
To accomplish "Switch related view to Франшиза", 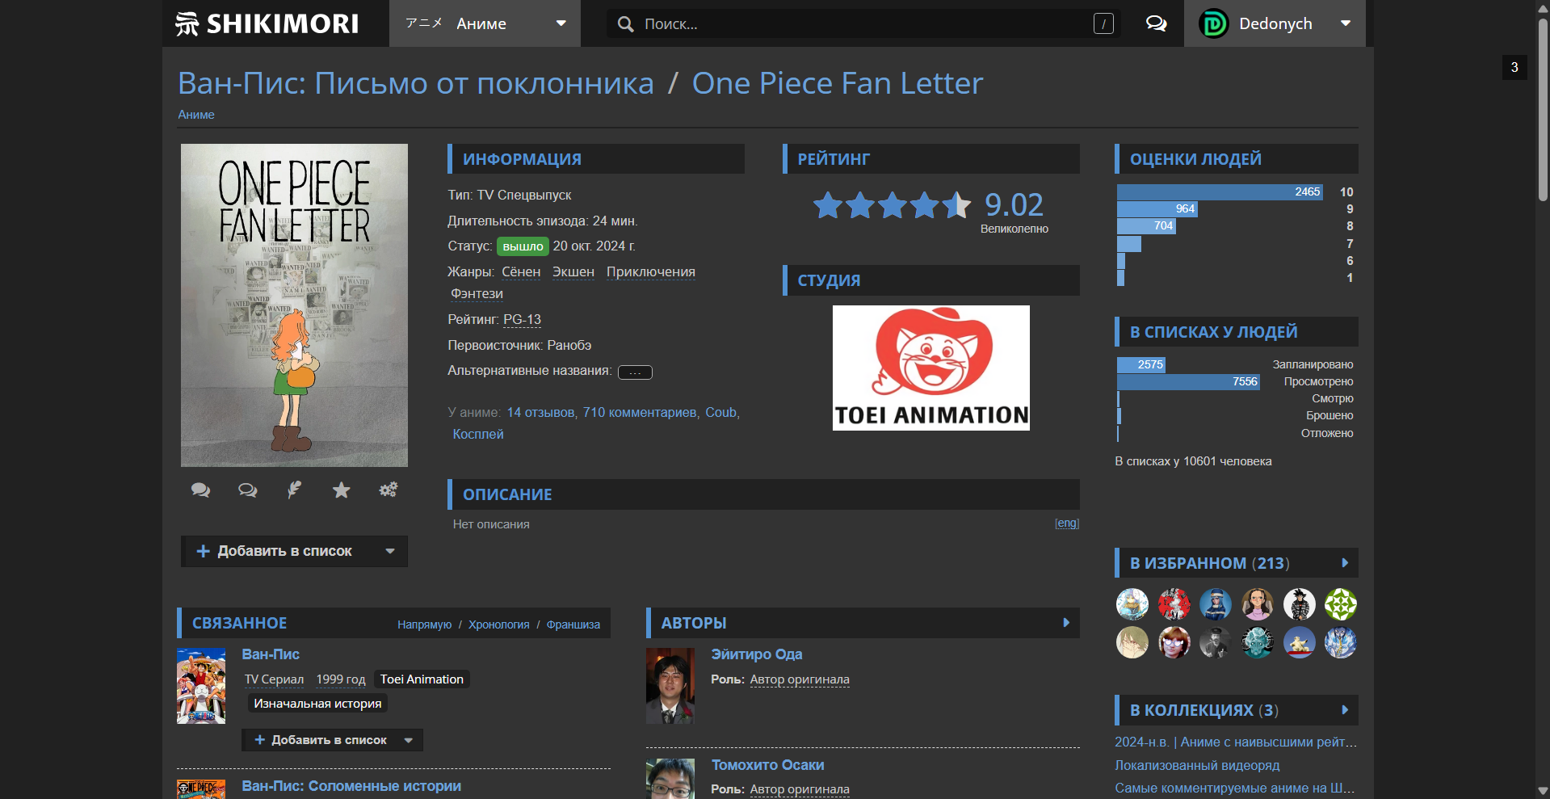I will (573, 624).
